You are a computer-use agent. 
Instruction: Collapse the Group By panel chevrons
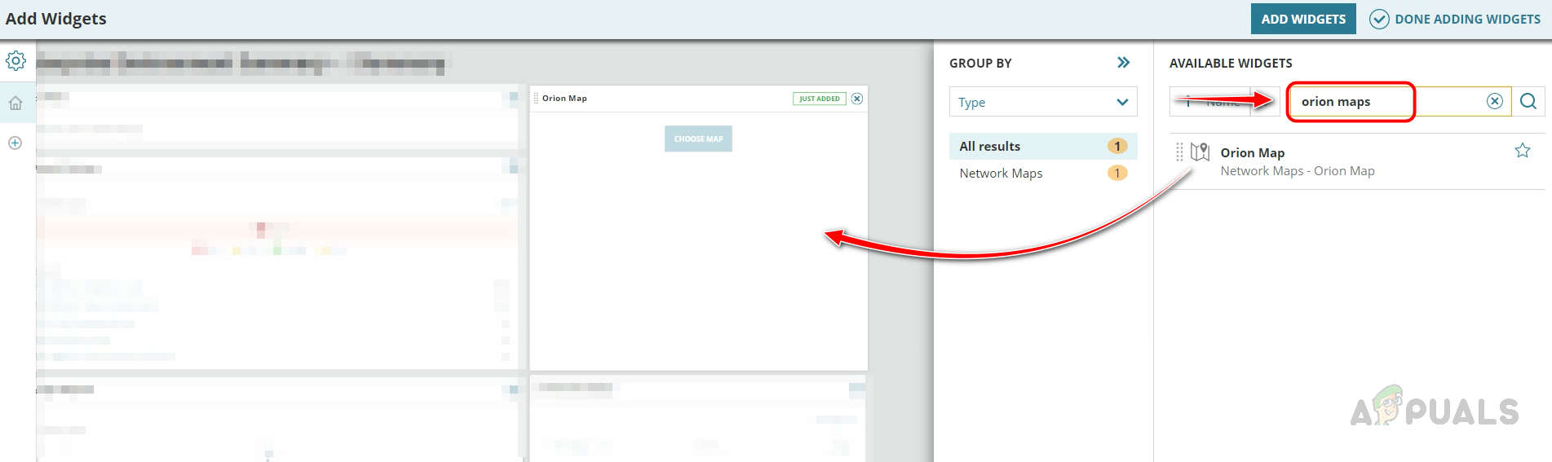1123,63
